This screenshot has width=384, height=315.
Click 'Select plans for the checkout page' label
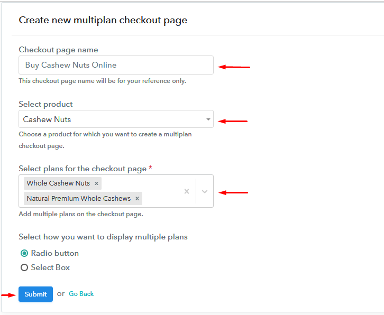pos(83,169)
